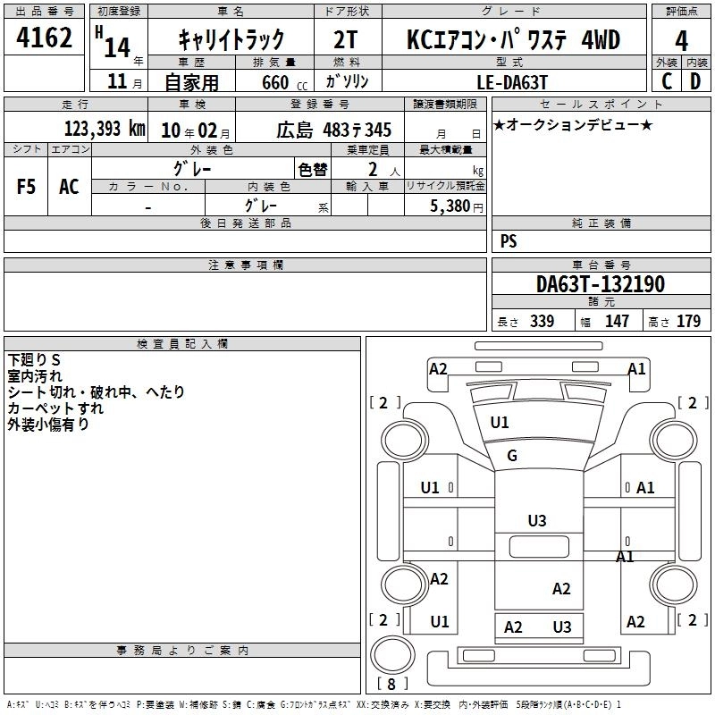Click the shift type F5

click(x=26, y=187)
